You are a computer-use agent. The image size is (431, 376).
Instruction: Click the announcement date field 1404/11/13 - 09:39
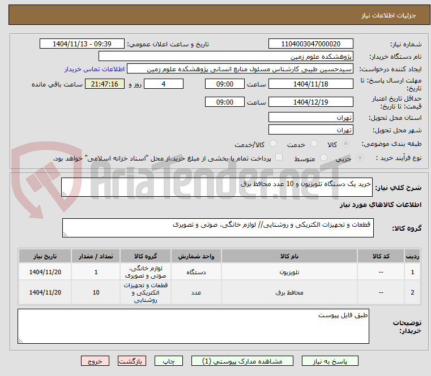[82, 44]
